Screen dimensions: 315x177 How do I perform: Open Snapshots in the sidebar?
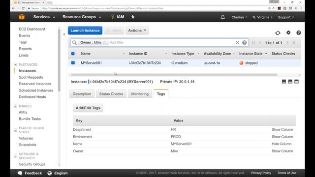click(x=28, y=145)
